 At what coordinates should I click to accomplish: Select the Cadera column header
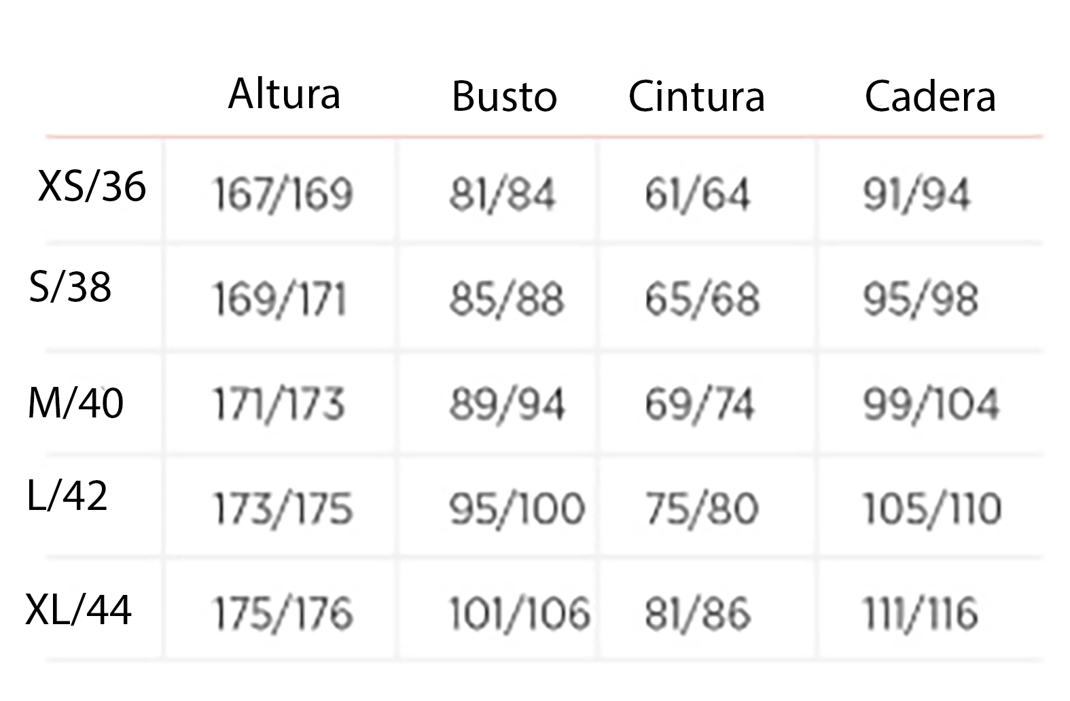click(x=930, y=97)
